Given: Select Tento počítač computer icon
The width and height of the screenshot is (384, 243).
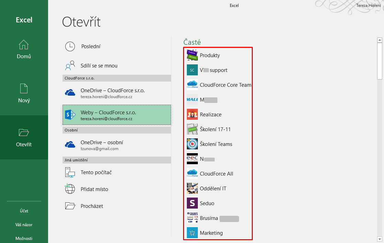Looking at the screenshot, I should click(x=70, y=172).
